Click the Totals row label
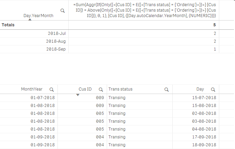 (x=8, y=25)
